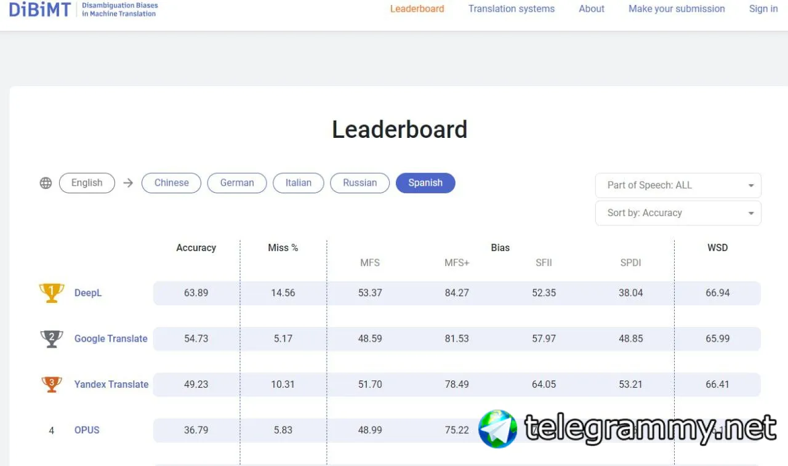Click Yandex Translate WSD value 66.41
The width and height of the screenshot is (788, 466).
click(718, 384)
